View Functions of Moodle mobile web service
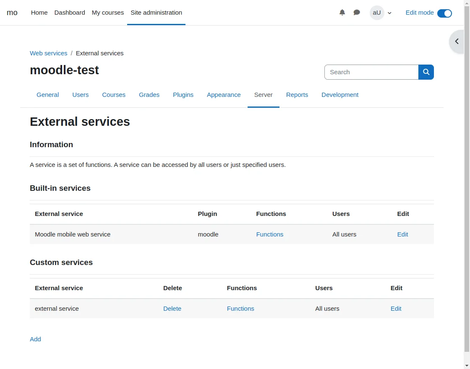Image resolution: width=470 pixels, height=369 pixels. click(269, 234)
